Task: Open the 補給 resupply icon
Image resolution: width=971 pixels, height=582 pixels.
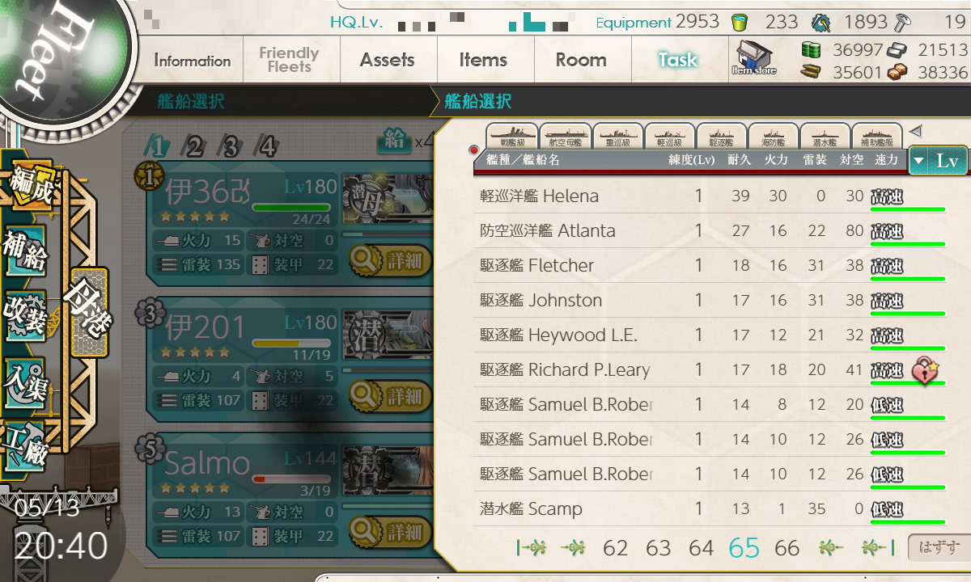Action: [x=26, y=251]
